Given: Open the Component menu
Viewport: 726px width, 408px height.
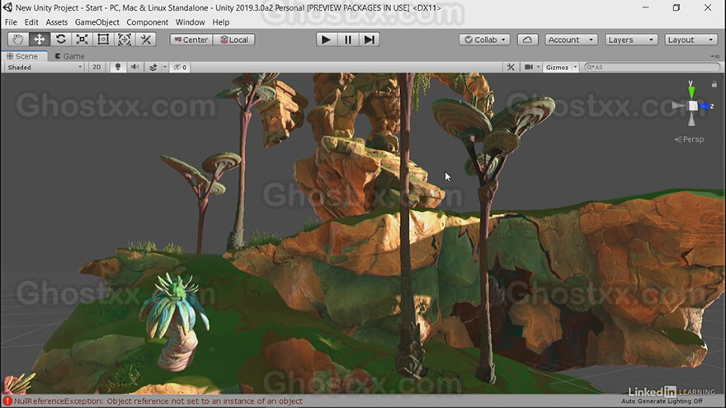Looking at the screenshot, I should tap(147, 21).
